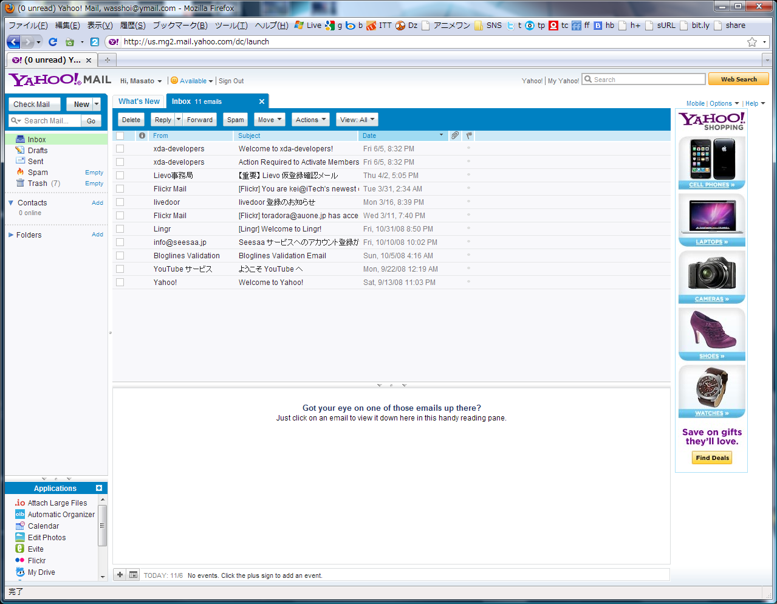
Task: Click the Find Deals button
Action: click(x=712, y=458)
